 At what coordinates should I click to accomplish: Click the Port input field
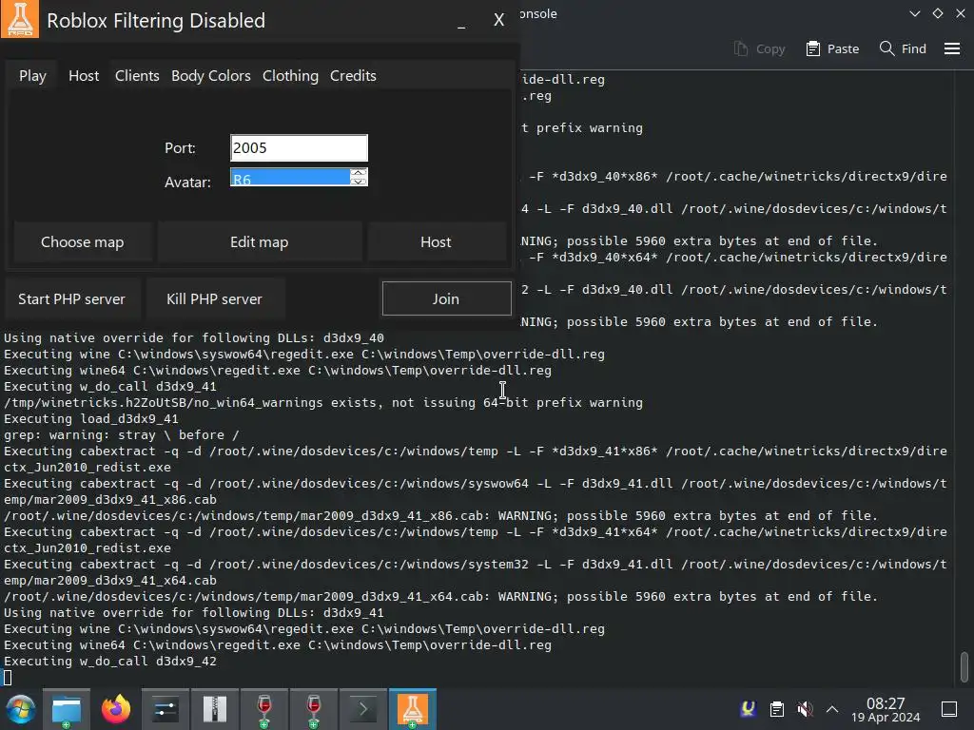pyautogui.click(x=299, y=147)
